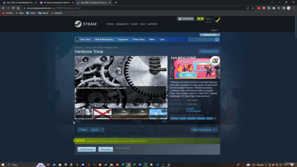Click the Strategy tag

(x=174, y=118)
